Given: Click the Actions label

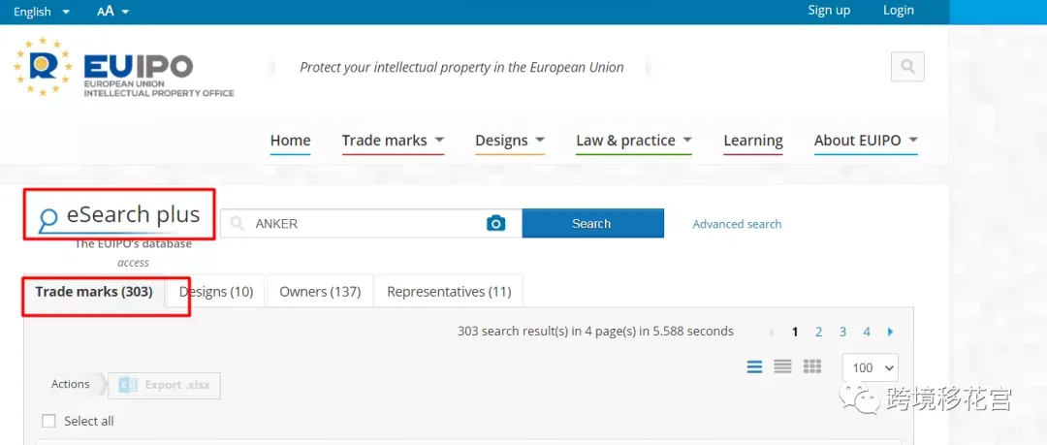Looking at the screenshot, I should click(70, 384).
